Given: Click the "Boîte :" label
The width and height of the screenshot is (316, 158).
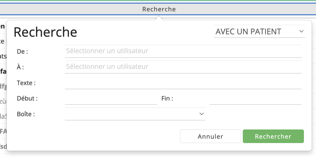Looking at the screenshot, I should (x=26, y=114).
